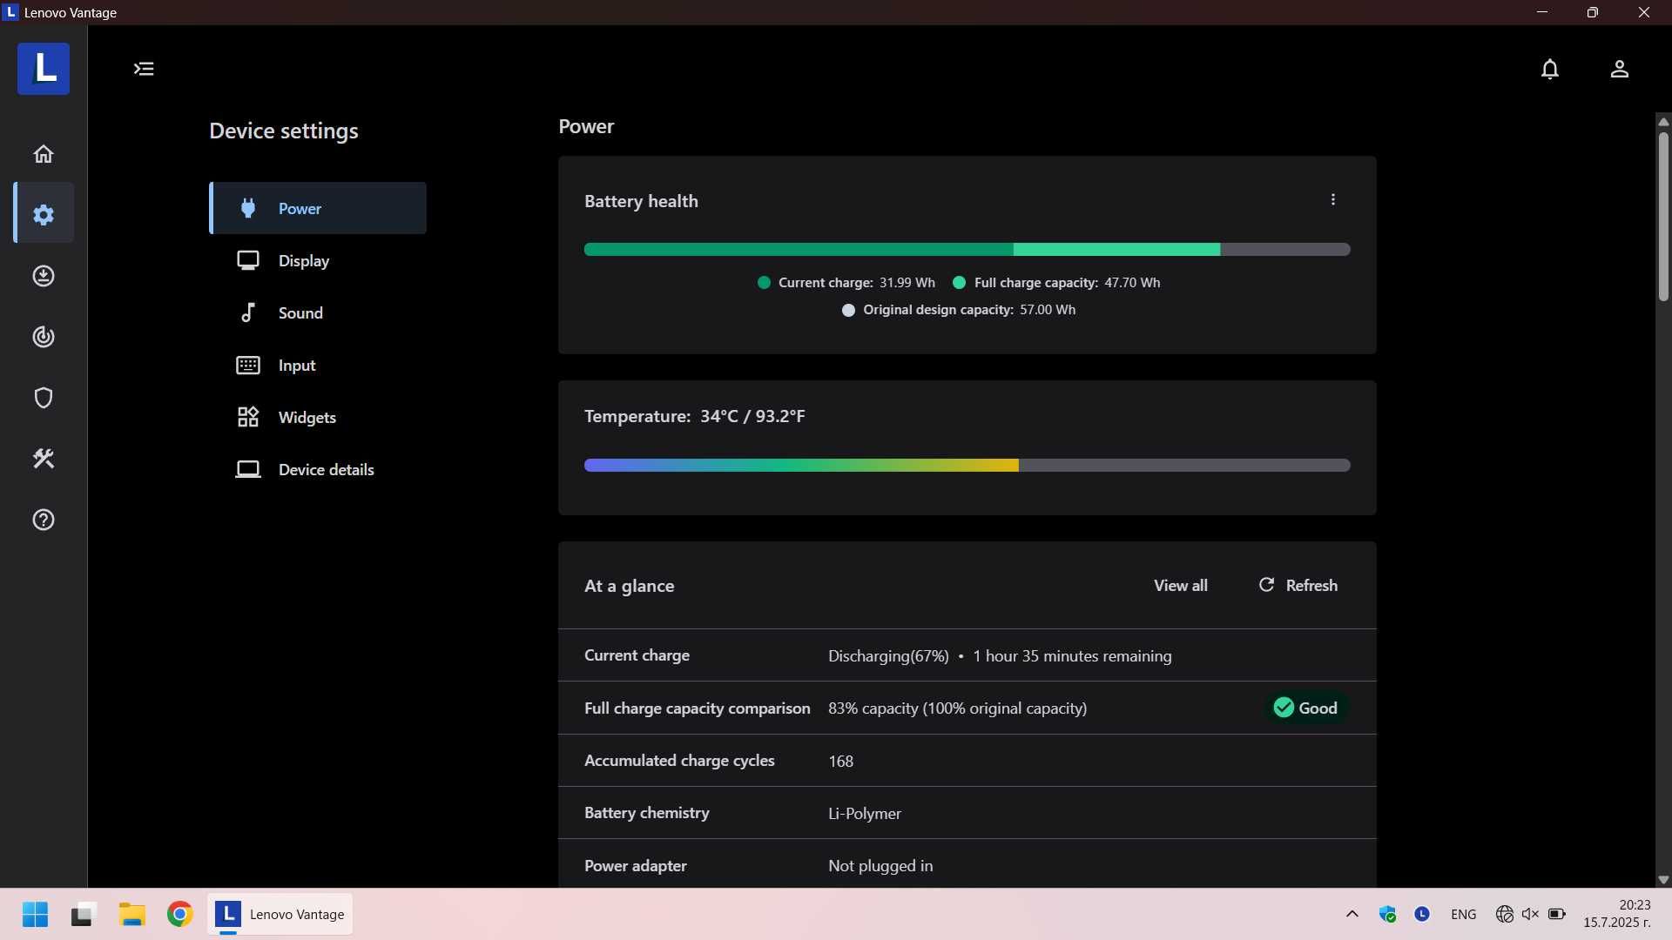Image resolution: width=1672 pixels, height=940 pixels.
Task: Click Lenovo Vantage taskbar button
Action: click(280, 915)
